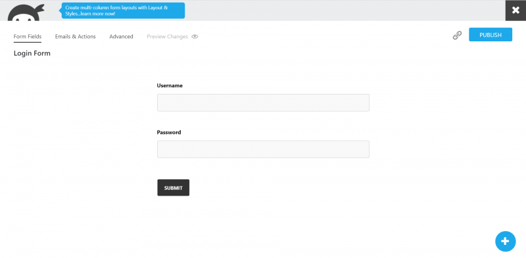This screenshot has height=258, width=526.
Task: Click the Password field label
Action: [x=169, y=133]
